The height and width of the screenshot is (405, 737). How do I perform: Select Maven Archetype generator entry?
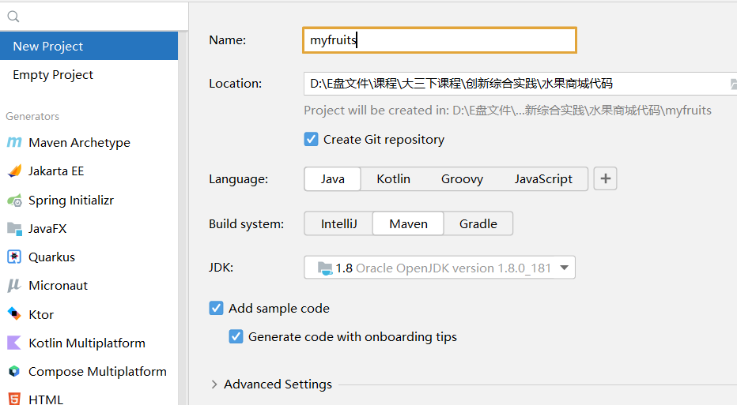pos(89,142)
